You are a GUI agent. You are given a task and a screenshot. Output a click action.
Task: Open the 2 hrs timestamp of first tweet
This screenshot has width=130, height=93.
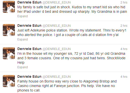pos(124,2)
